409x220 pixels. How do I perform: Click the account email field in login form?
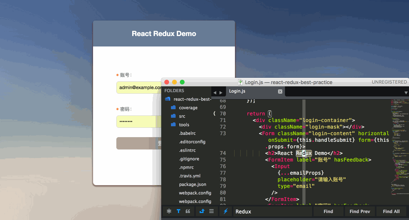[x=139, y=88]
